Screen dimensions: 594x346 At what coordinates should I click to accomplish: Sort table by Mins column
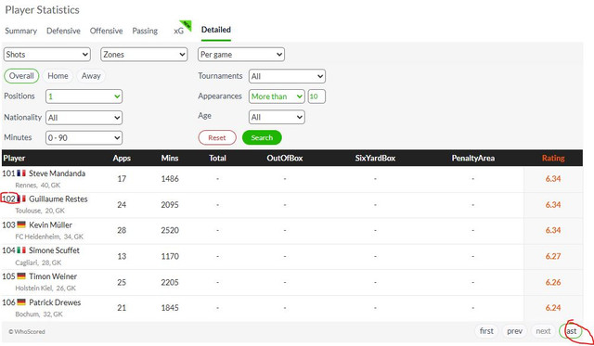coord(170,159)
